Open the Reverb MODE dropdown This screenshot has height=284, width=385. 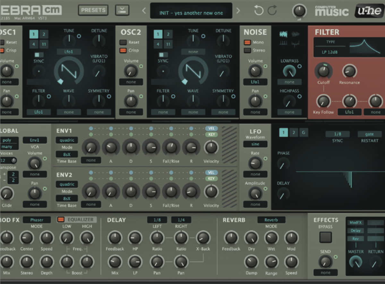(x=271, y=220)
